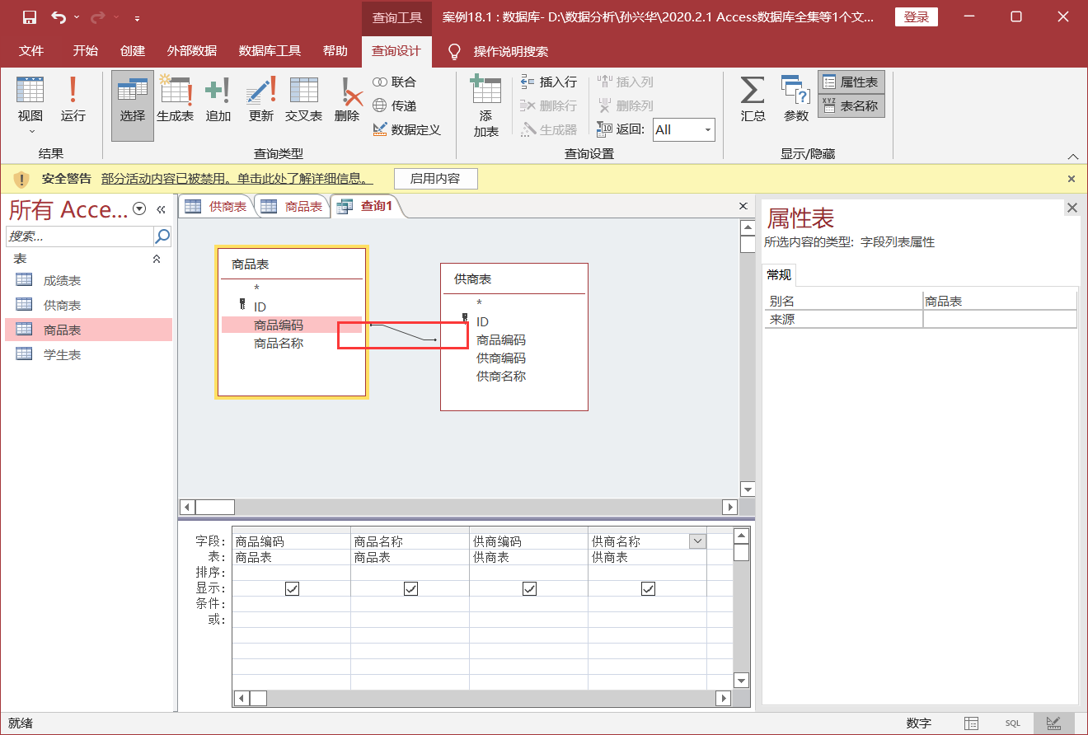Click 插入行 insert rows
Viewport: 1088px width, 735px height.
coord(549,82)
